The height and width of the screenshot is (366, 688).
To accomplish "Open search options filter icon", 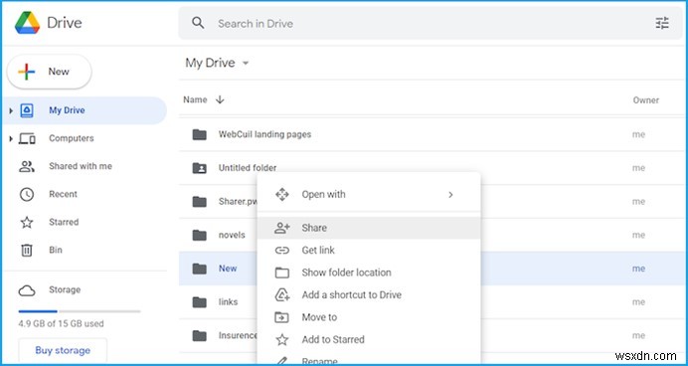I will pos(662,23).
